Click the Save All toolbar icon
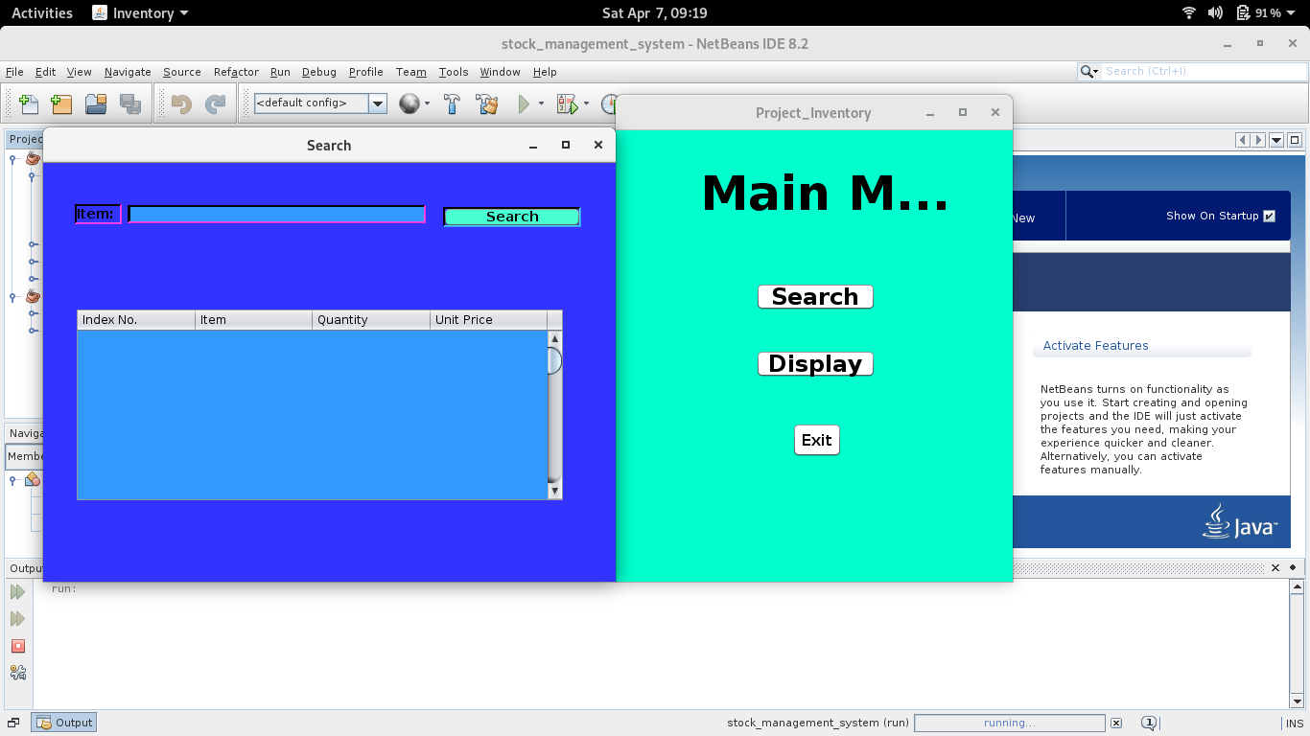Screen dimensions: 1310x736 [130, 103]
